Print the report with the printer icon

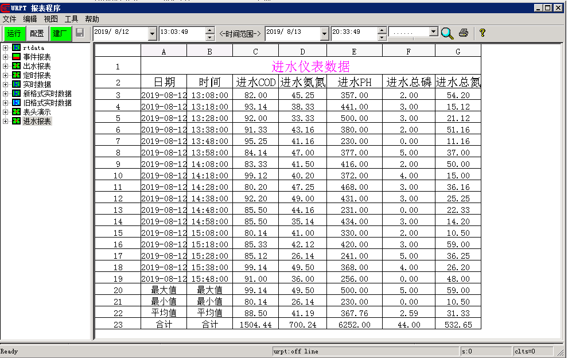point(464,33)
